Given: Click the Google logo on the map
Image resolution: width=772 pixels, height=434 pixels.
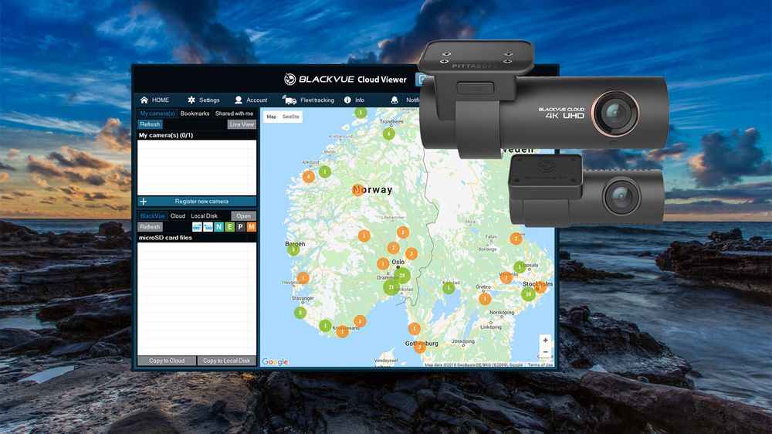Looking at the screenshot, I should tap(275, 361).
